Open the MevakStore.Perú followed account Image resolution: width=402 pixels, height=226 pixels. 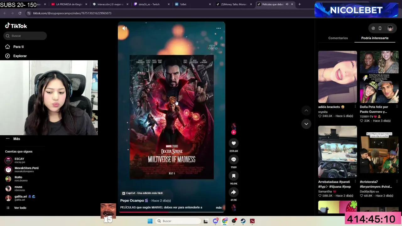tap(22, 169)
